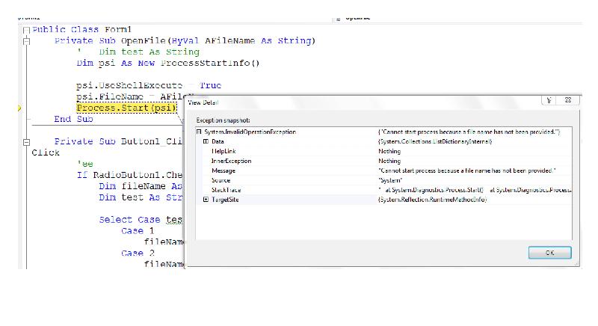This screenshot has width=598, height=326.
Task: Click the End Sub line of OpenFile
Action: click(x=73, y=119)
